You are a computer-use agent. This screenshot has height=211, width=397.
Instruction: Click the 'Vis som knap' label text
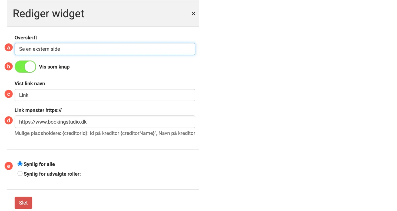tap(54, 67)
